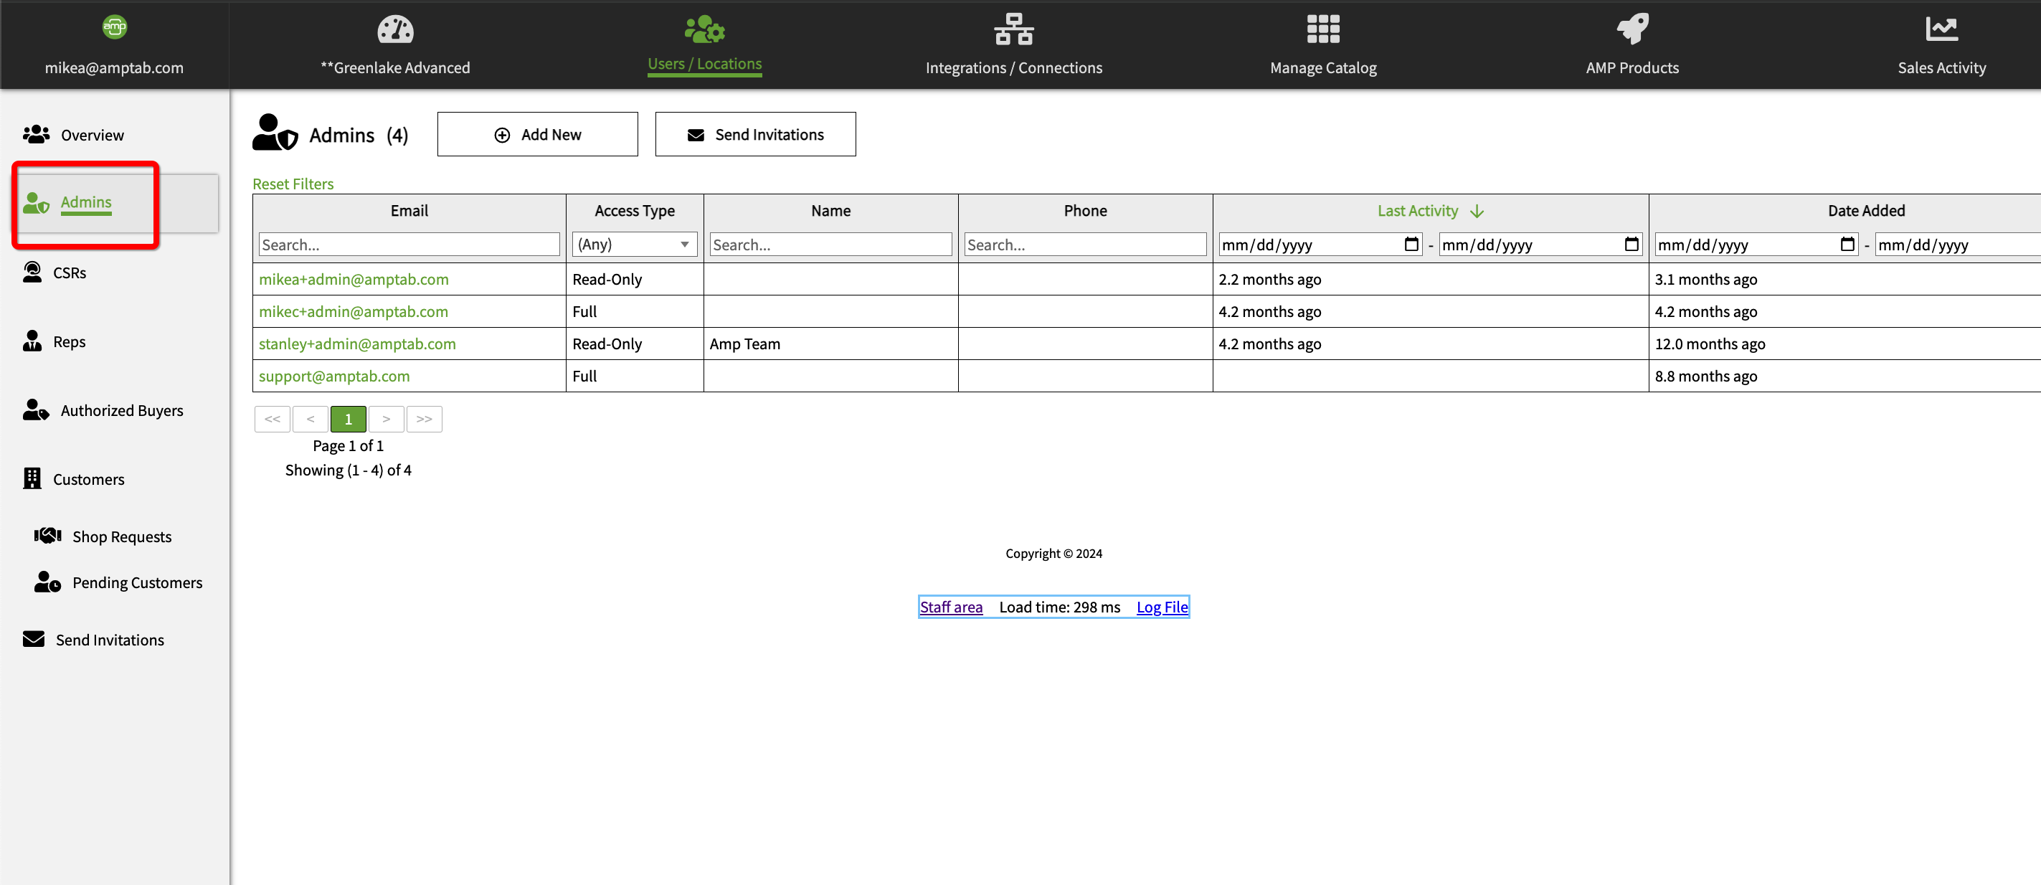Click the Email search field
2041x885 pixels.
tap(409, 245)
